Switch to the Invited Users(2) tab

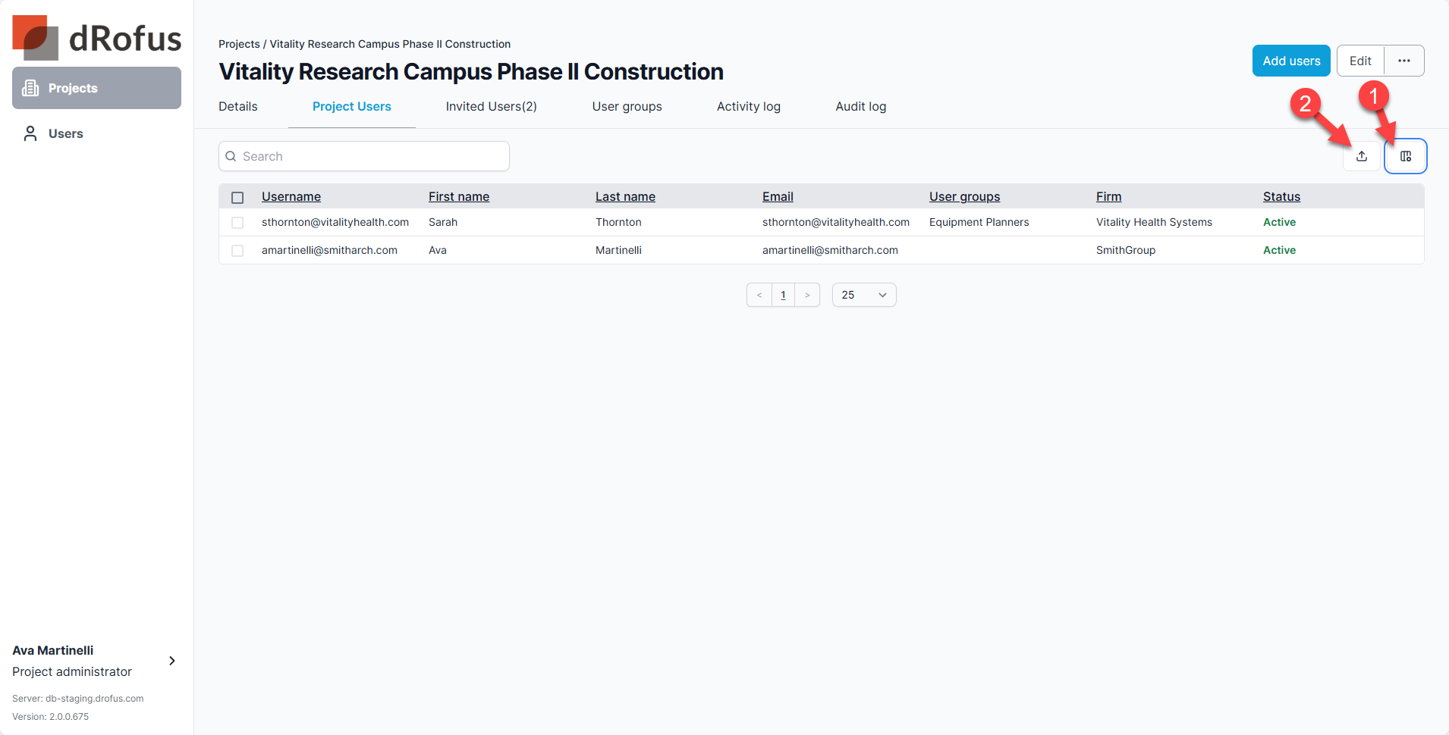coord(491,106)
